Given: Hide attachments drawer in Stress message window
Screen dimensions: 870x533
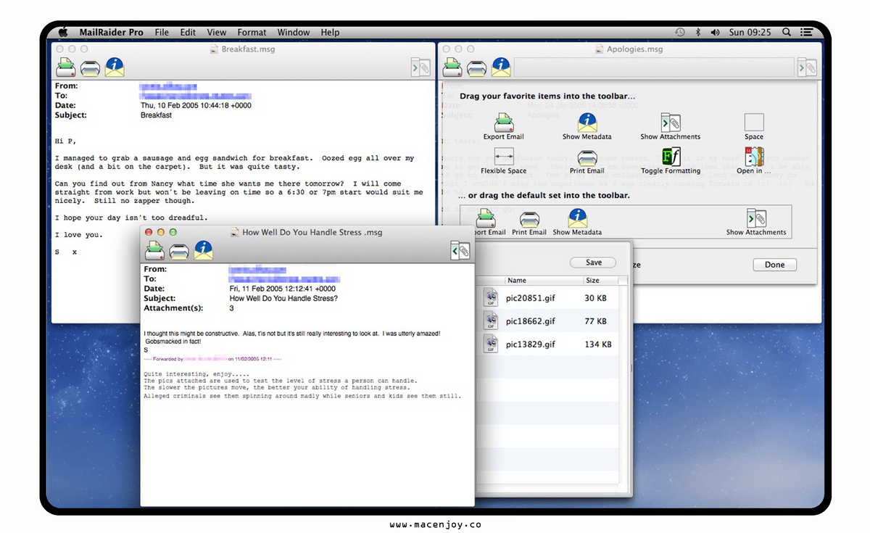Looking at the screenshot, I should click(460, 250).
